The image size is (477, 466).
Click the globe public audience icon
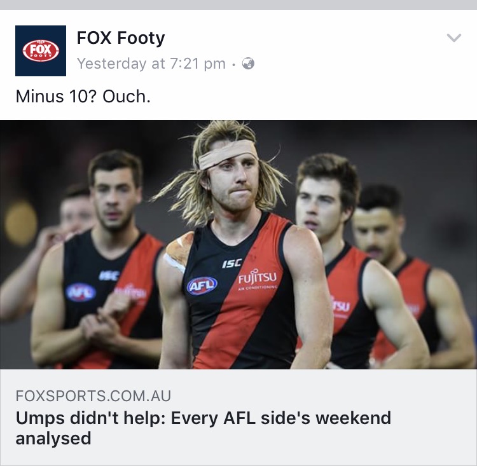(x=248, y=64)
